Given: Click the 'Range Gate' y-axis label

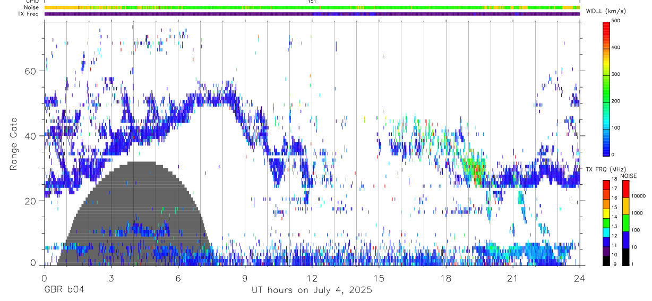Looking at the screenshot, I should coord(13,144).
